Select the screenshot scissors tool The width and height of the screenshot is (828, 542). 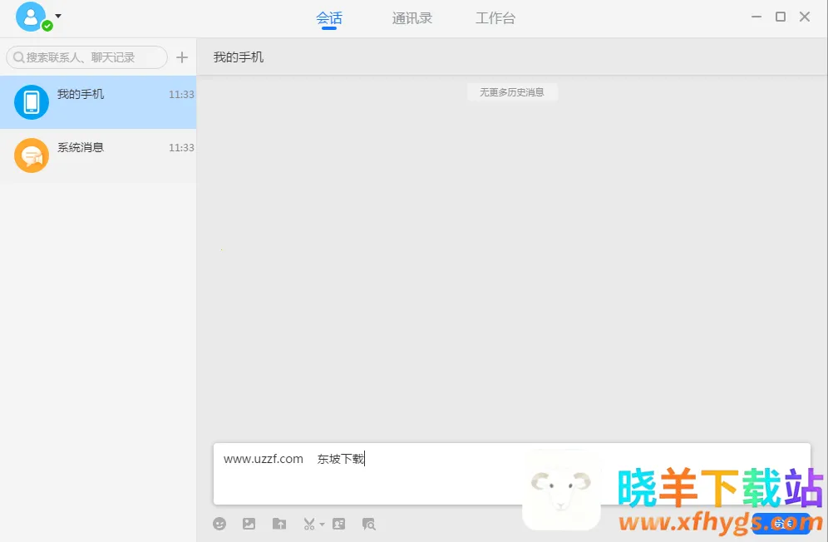click(308, 524)
